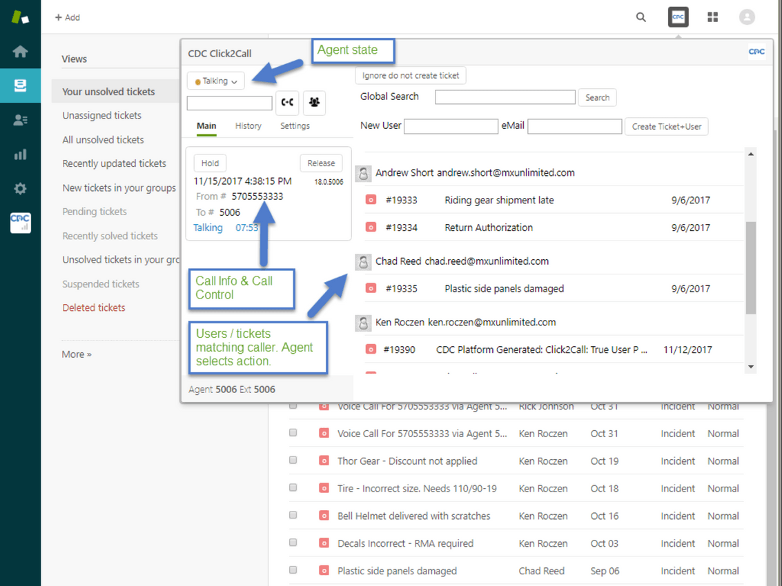The image size is (782, 586).
Task: Select the Home icon in left sidebar
Action: click(x=20, y=51)
